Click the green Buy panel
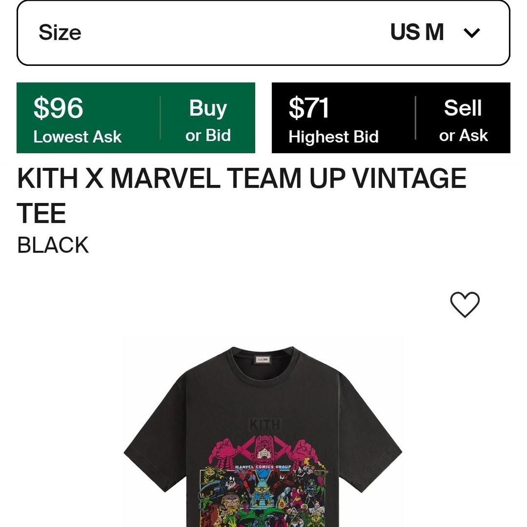Screen dimensions: 527x527 [136, 119]
